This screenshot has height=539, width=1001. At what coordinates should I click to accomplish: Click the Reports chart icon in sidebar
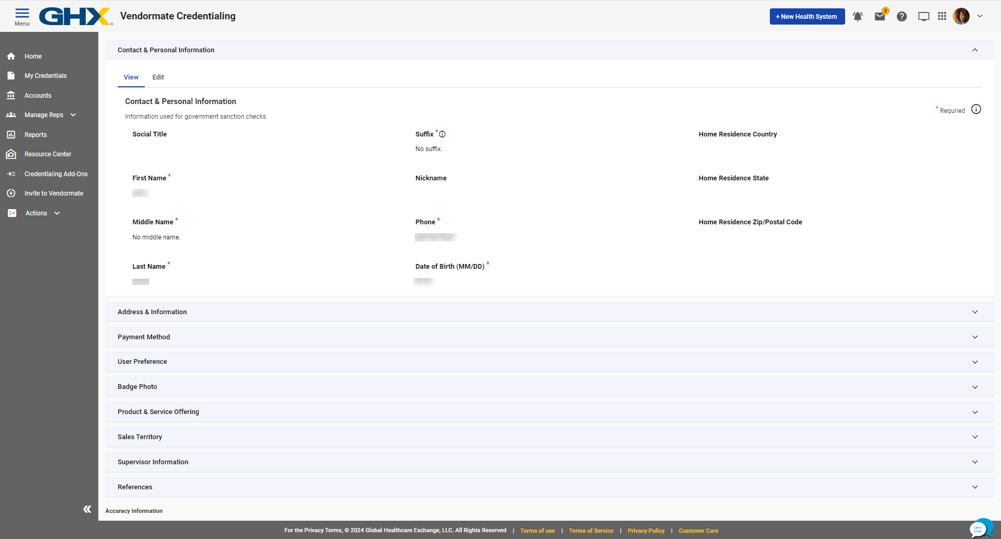[11, 134]
